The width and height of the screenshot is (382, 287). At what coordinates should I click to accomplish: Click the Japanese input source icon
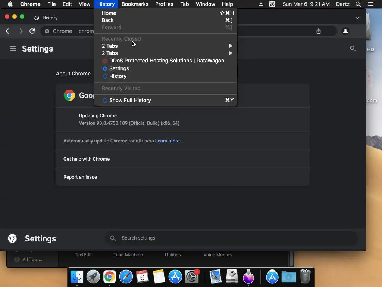coord(272,4)
